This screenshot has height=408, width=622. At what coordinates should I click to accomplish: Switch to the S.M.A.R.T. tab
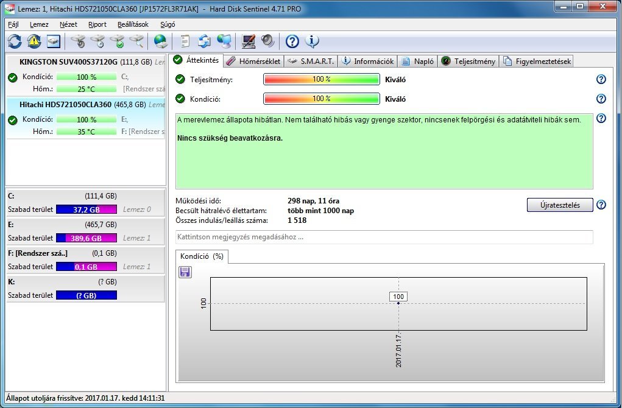[x=311, y=61]
